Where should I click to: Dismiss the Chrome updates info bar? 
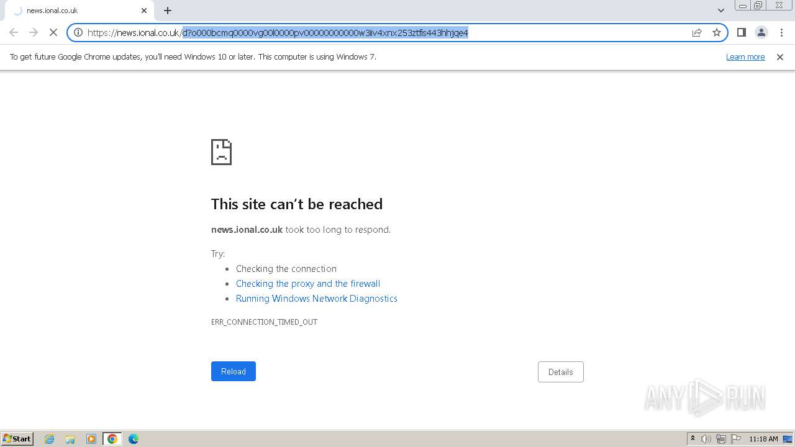point(780,56)
